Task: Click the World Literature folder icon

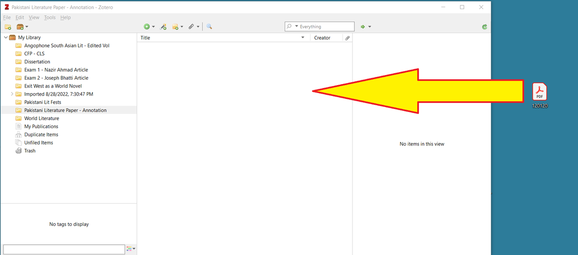Action: point(19,118)
